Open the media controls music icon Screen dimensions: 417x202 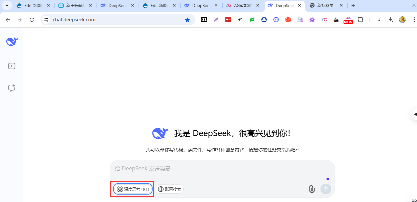378,20
